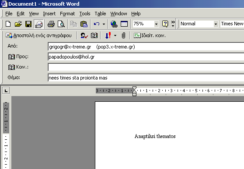The height and width of the screenshot is (169, 244).
Task: Click the tab stop type selector
Action: point(6,91)
